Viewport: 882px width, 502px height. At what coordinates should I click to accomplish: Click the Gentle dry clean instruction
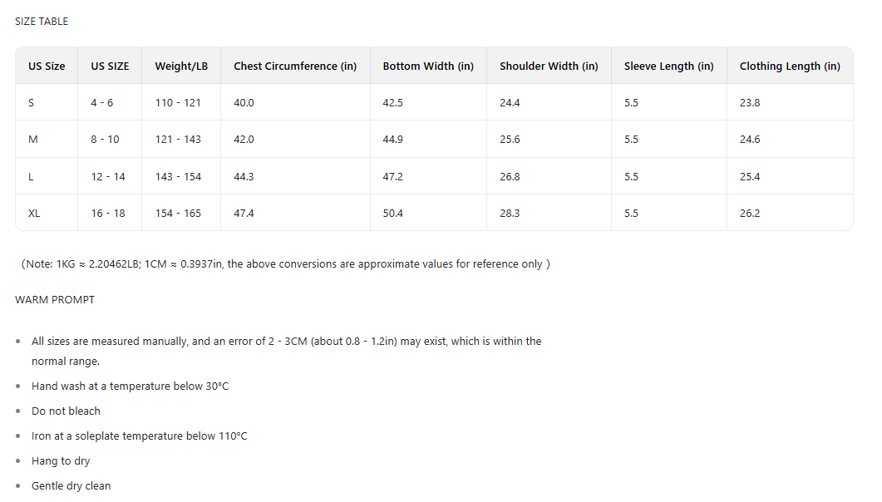[71, 486]
